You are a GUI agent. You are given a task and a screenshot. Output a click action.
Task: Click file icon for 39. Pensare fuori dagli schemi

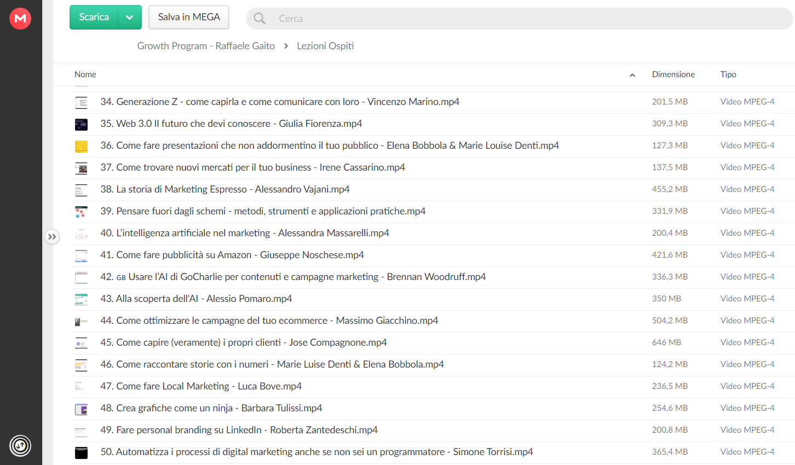[x=81, y=212]
